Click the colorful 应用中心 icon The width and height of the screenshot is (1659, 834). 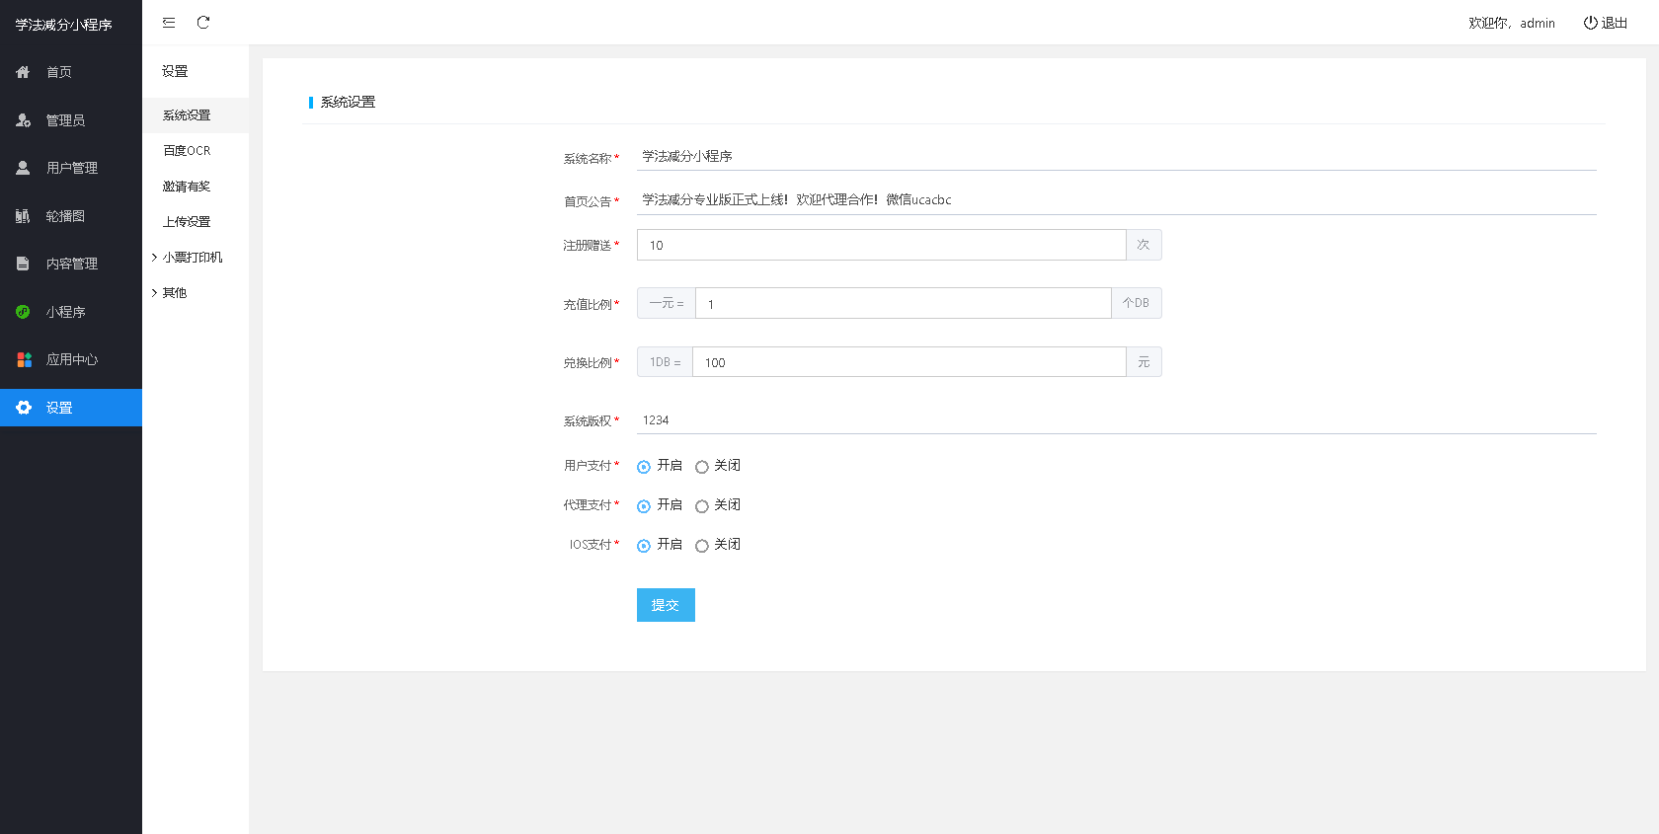(24, 359)
